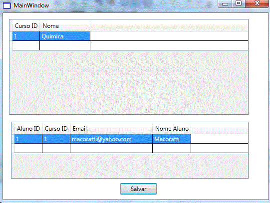Image resolution: width=270 pixels, height=203 pixels.
Task: Sort by Email column header
Action: [111, 129]
